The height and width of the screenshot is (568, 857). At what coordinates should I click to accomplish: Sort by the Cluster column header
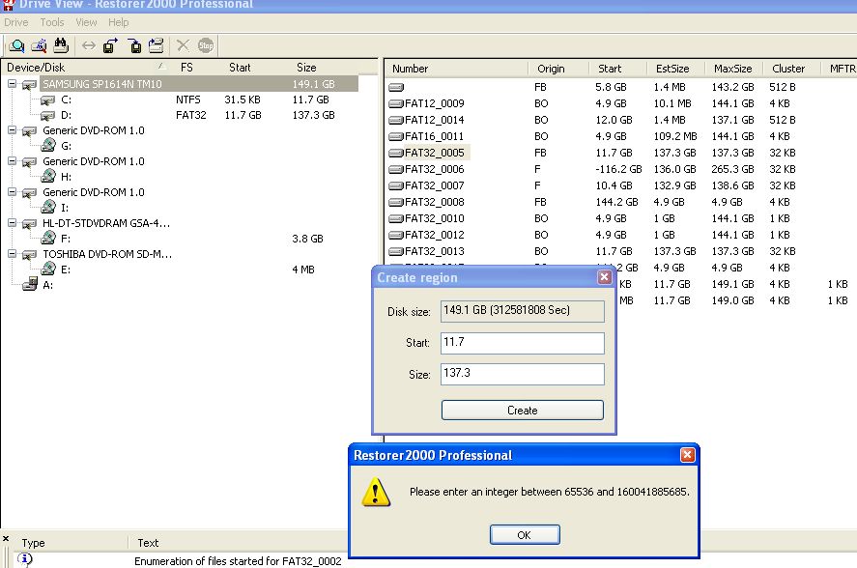(791, 69)
